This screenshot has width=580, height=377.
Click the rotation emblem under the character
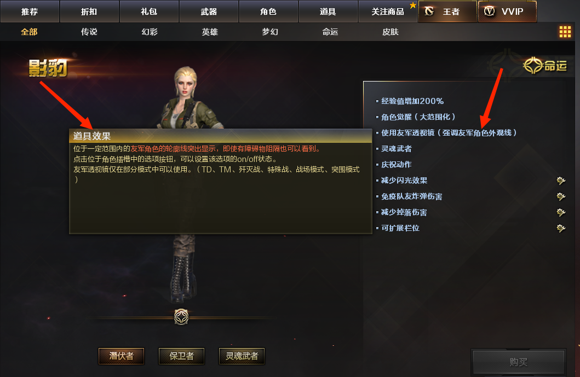pos(181,317)
